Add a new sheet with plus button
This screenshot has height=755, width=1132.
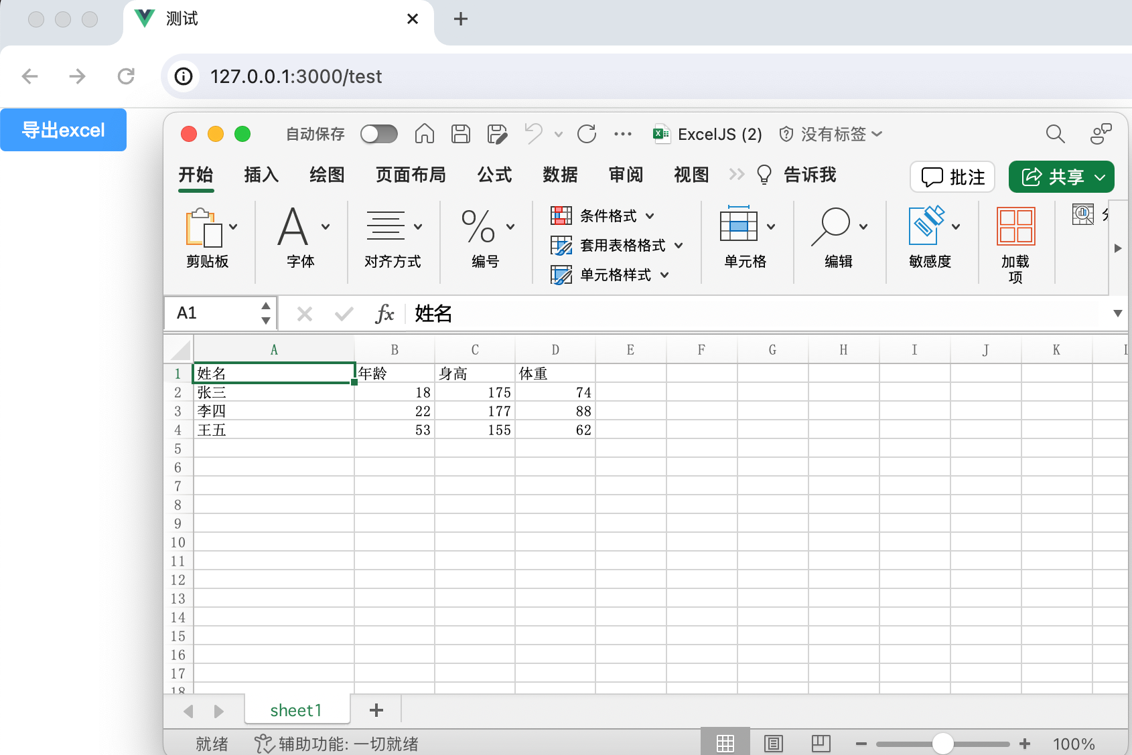(x=376, y=710)
